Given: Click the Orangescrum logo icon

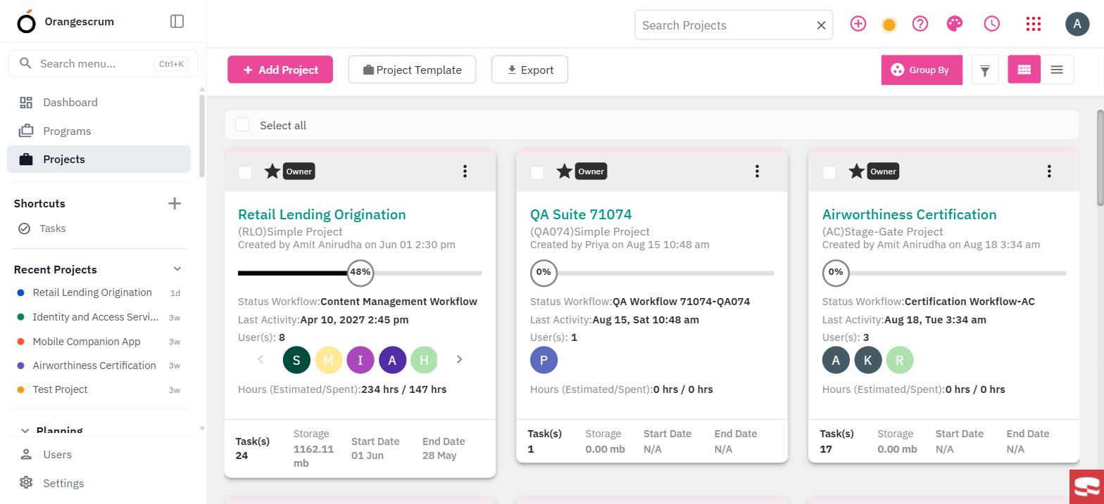Looking at the screenshot, I should pos(26,22).
